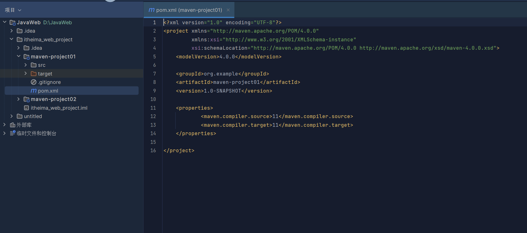Expand the src folder

[26, 65]
